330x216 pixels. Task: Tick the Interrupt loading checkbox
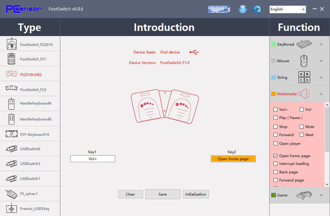(x=275, y=163)
